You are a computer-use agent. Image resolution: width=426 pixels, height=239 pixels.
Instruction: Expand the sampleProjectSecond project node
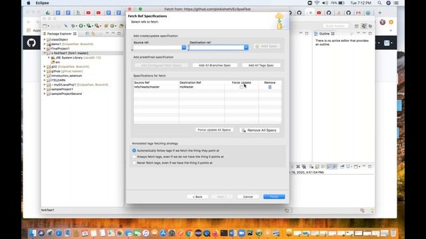[45, 94]
